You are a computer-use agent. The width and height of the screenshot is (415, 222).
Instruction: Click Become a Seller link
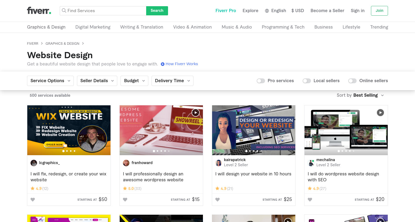click(x=327, y=11)
